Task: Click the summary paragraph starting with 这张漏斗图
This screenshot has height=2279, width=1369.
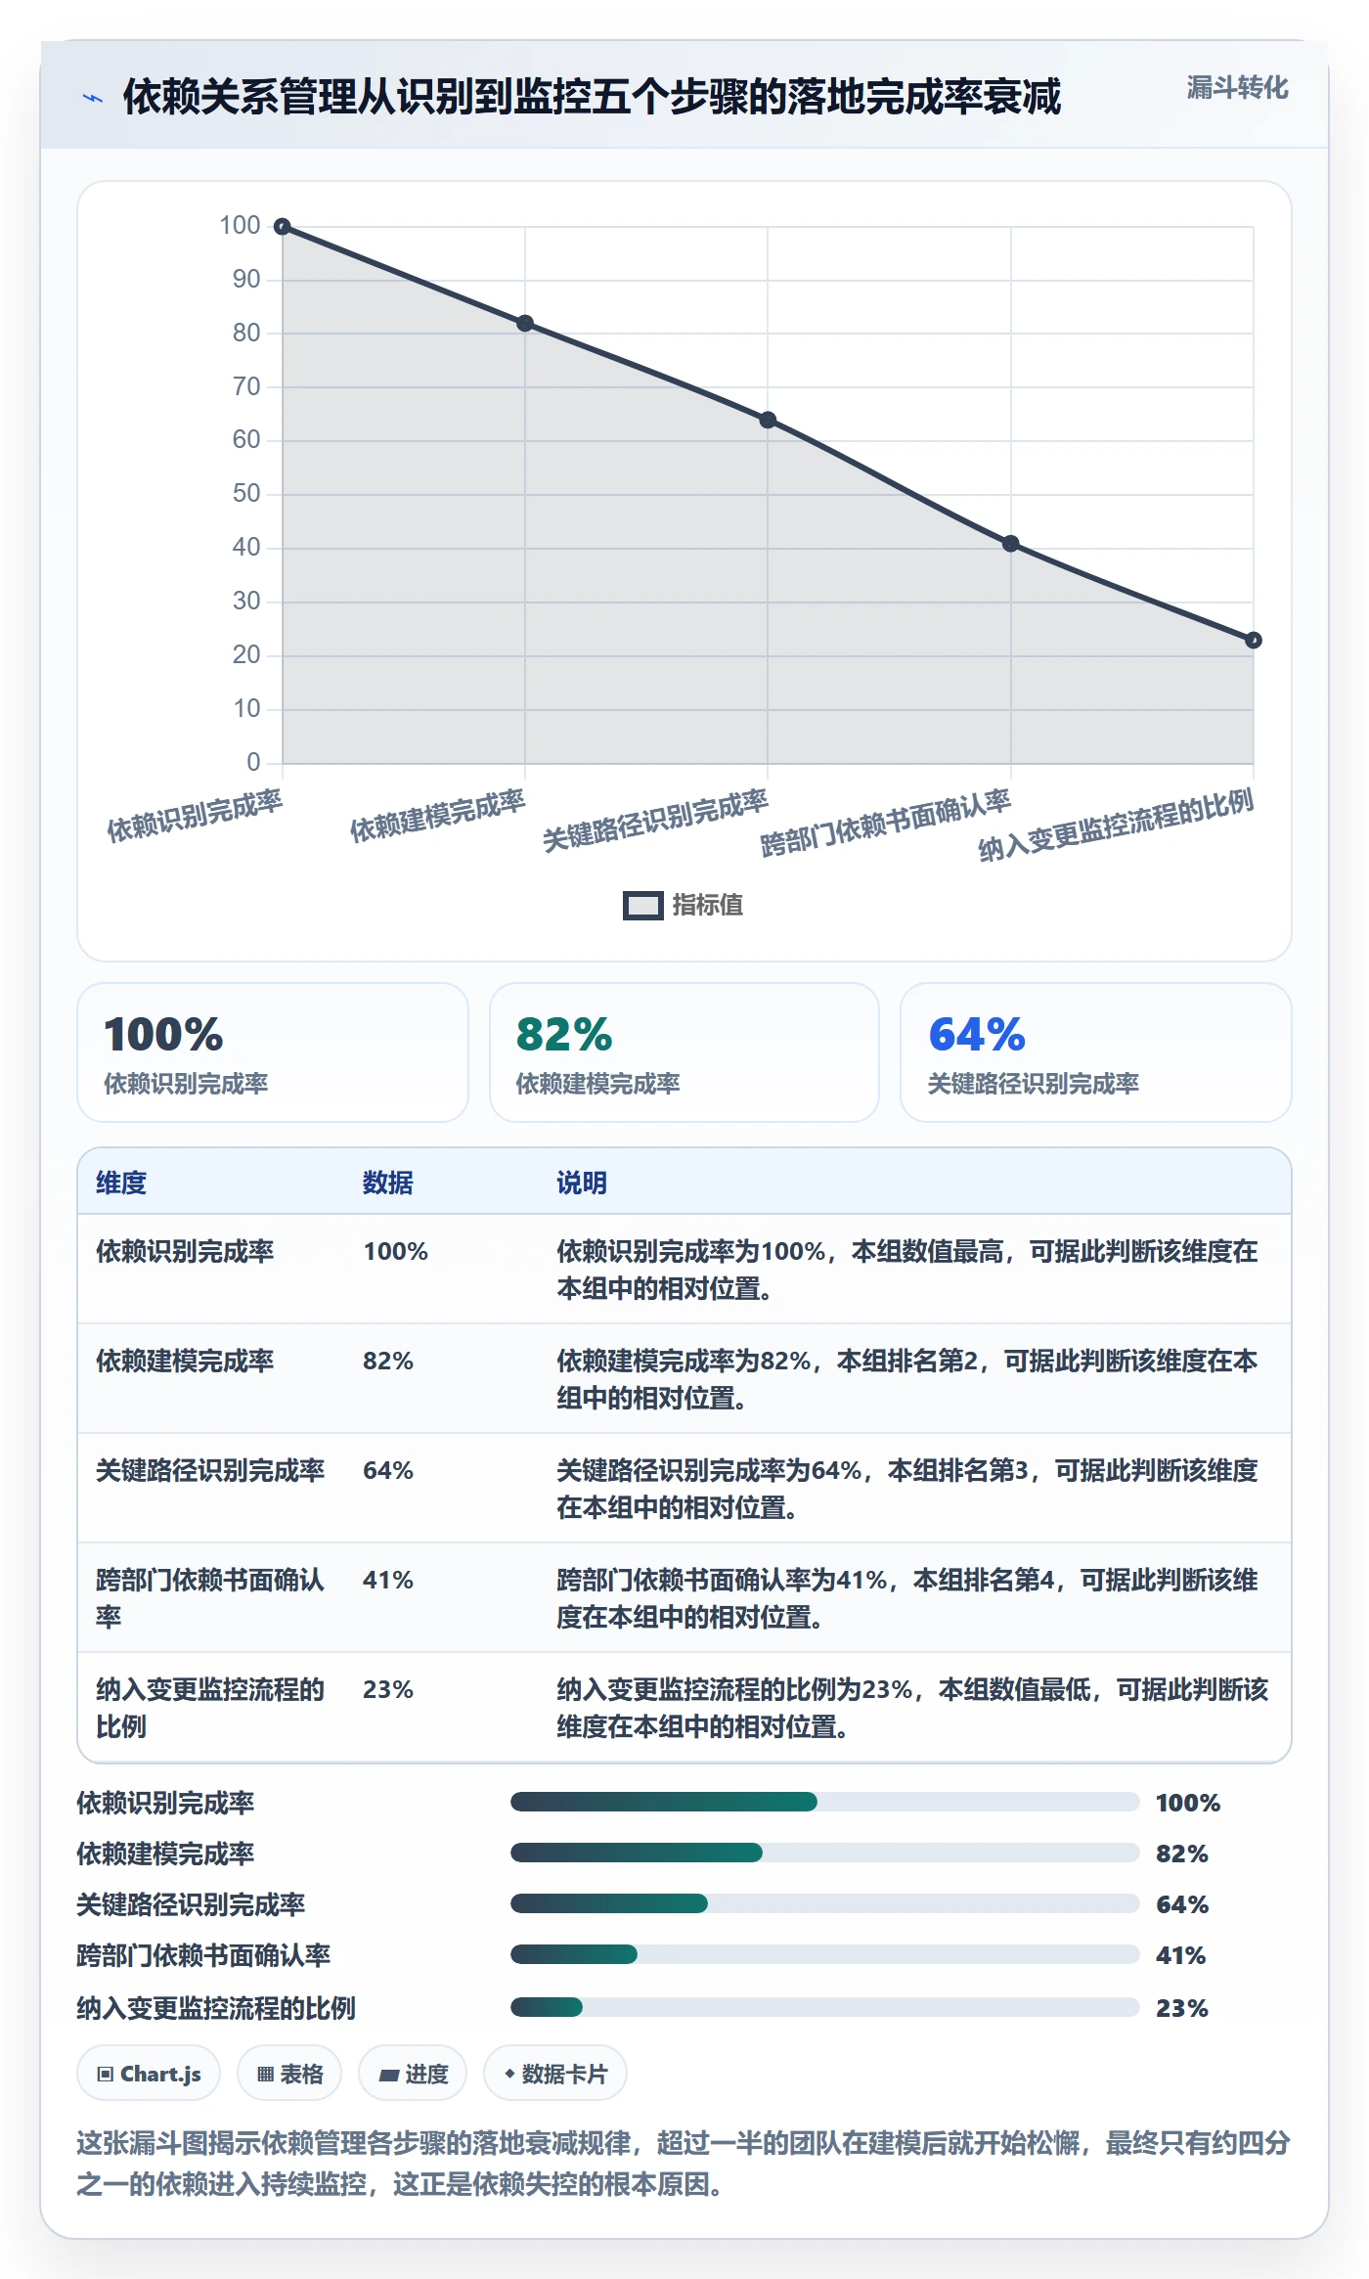Action: coord(684,2164)
